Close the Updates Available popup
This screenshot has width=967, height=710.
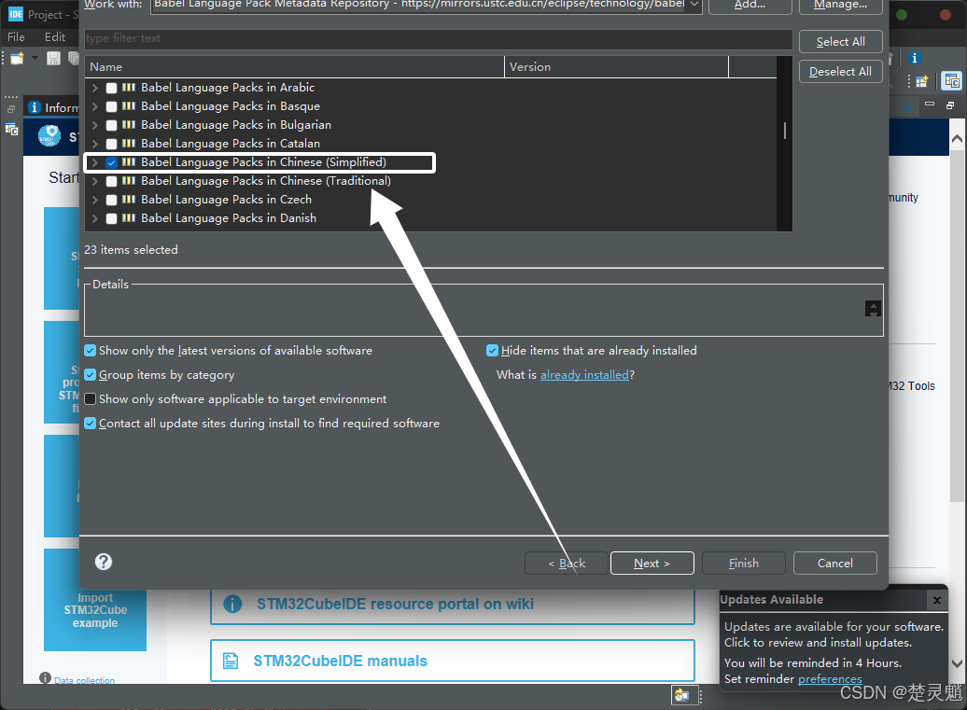937,600
